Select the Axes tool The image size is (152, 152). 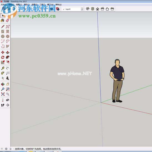click(x=3, y=78)
